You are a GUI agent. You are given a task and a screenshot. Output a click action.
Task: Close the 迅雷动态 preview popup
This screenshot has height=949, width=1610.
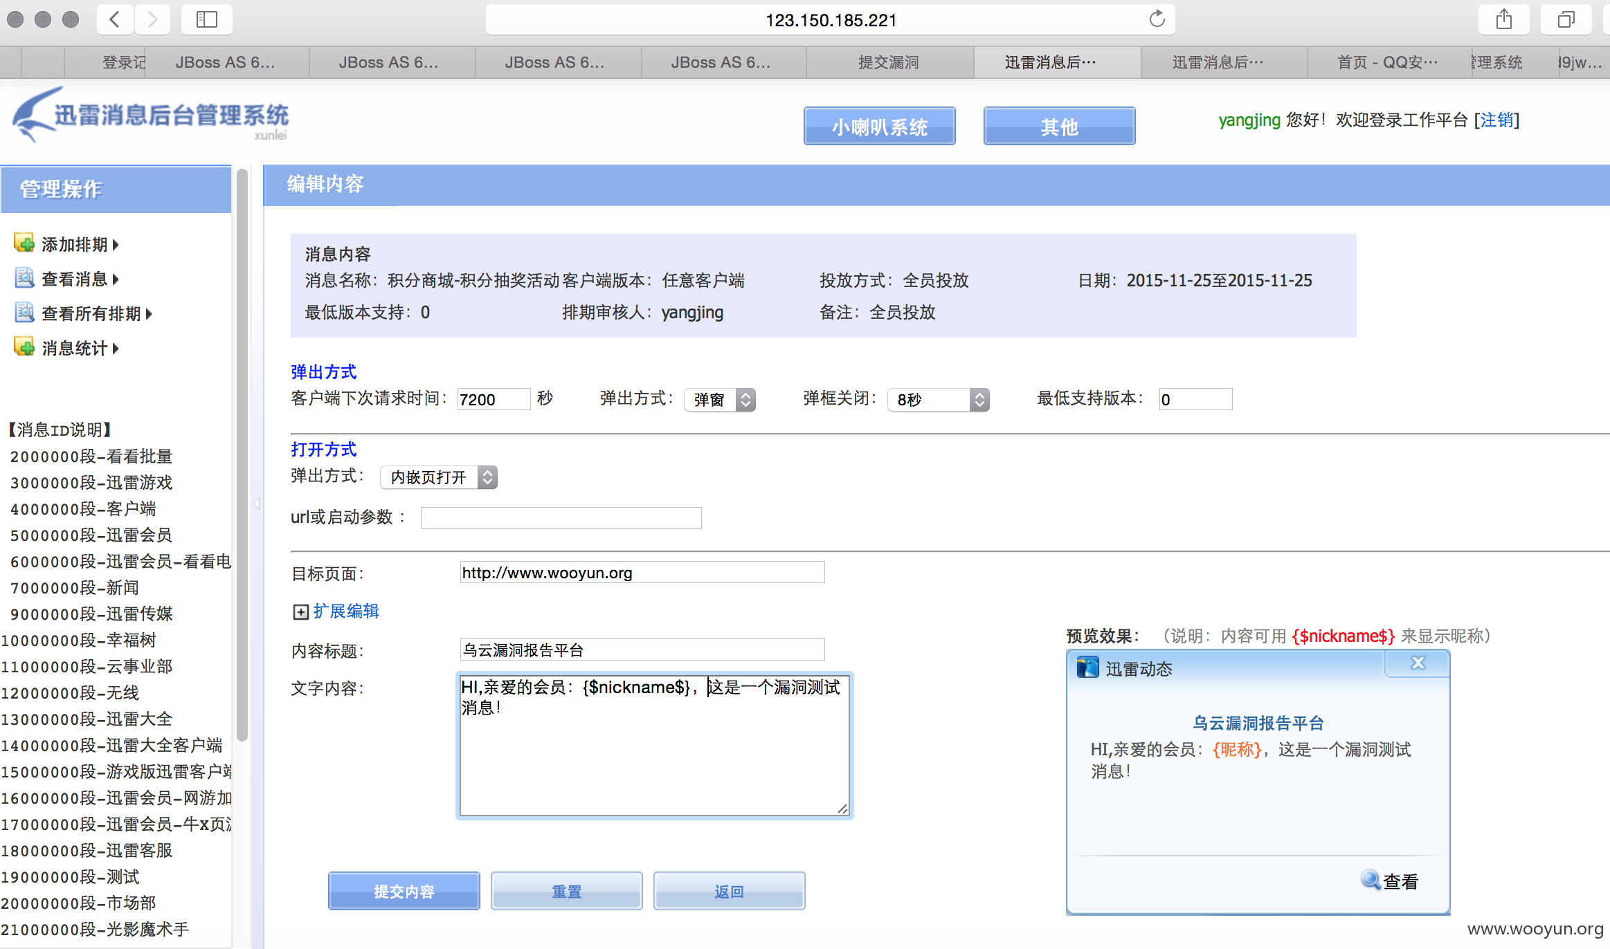pos(1418,663)
